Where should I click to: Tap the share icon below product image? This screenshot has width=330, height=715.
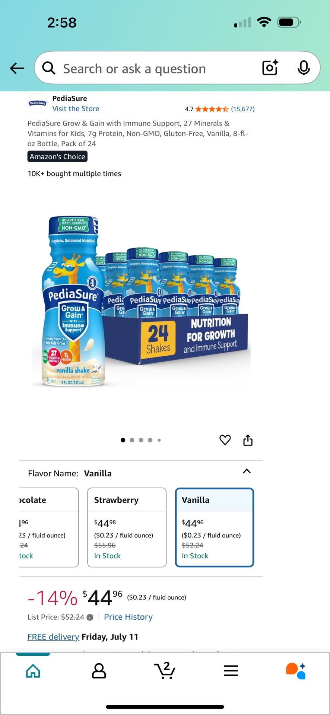click(x=248, y=440)
